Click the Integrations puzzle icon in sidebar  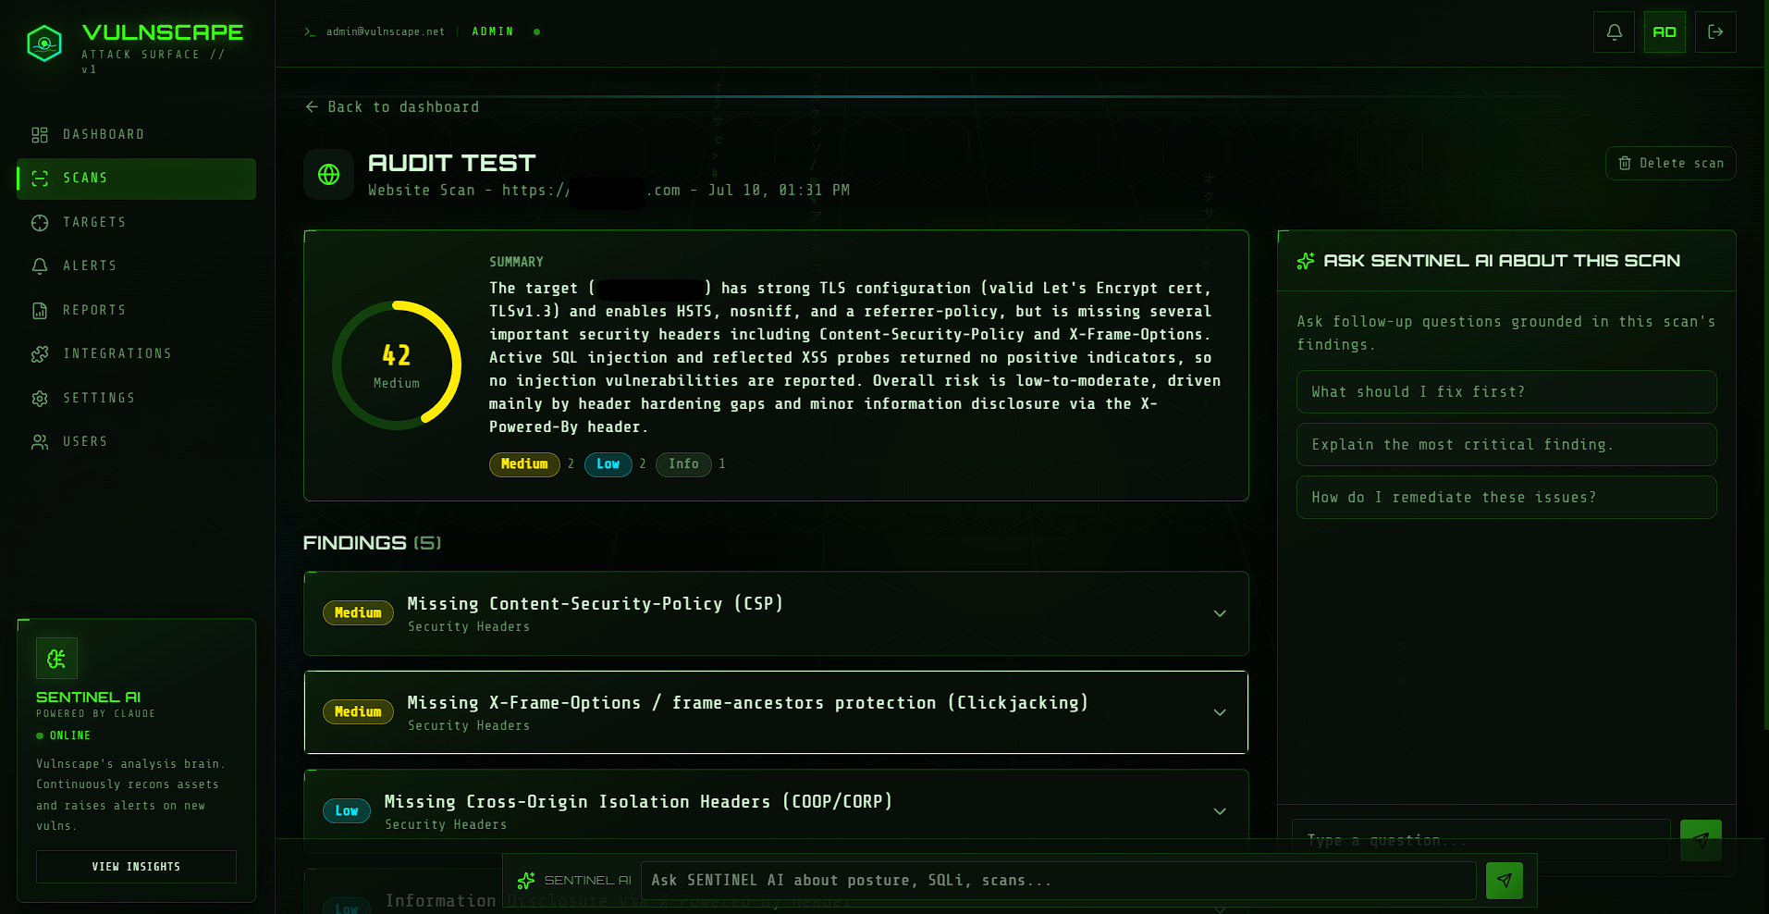pyautogui.click(x=40, y=354)
